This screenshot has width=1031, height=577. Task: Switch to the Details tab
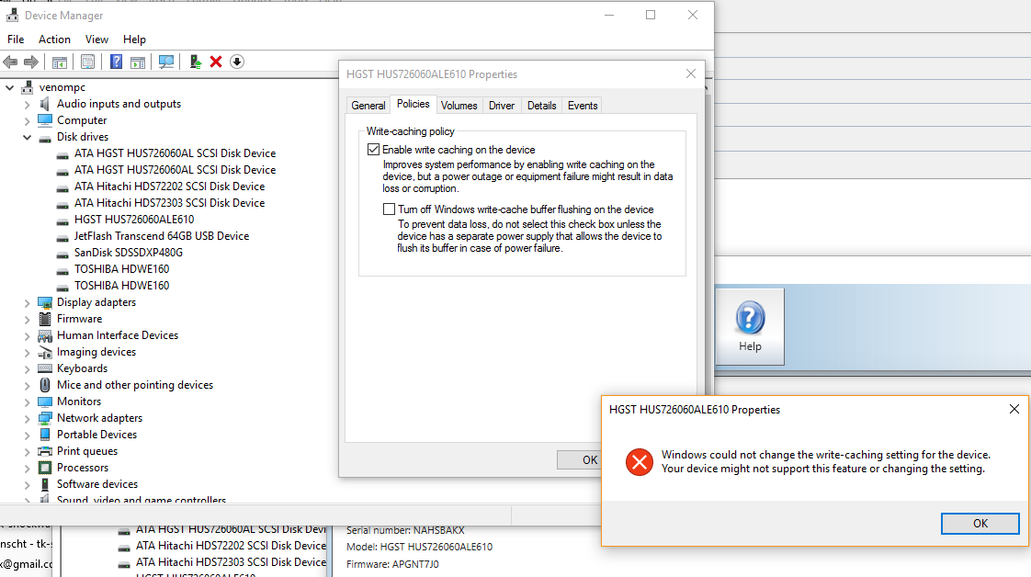(x=542, y=105)
